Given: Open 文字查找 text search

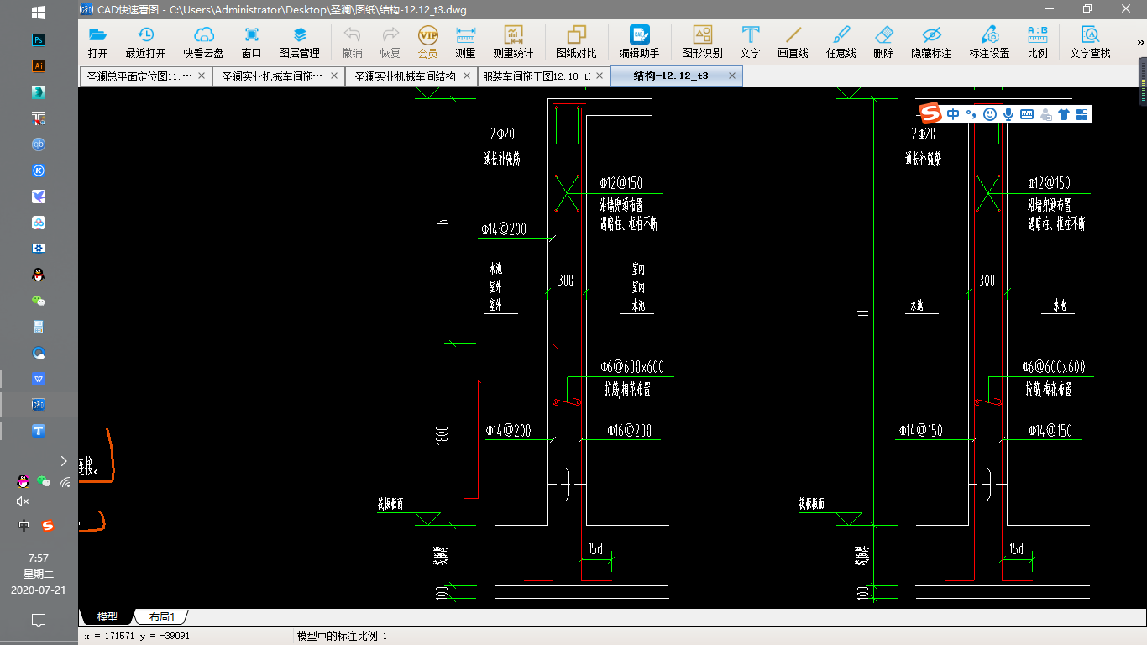Looking at the screenshot, I should (1091, 42).
